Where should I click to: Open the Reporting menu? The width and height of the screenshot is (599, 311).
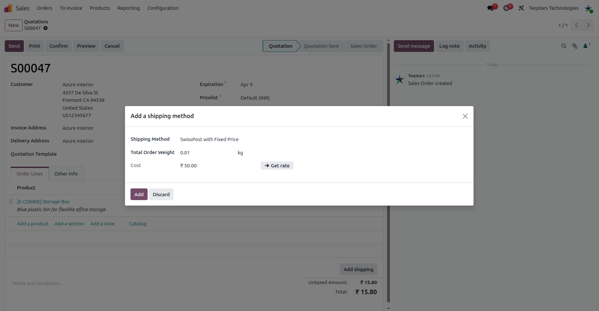point(129,8)
